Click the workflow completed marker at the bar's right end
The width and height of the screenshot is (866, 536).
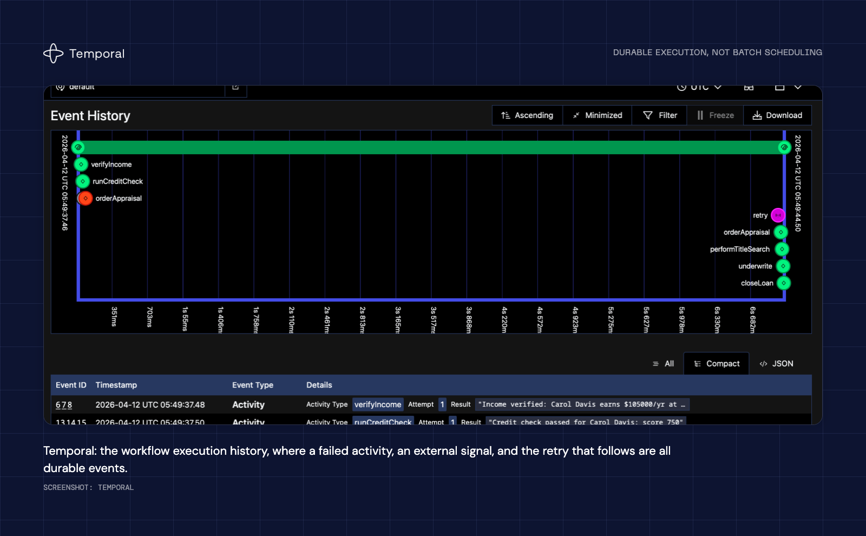(x=784, y=147)
